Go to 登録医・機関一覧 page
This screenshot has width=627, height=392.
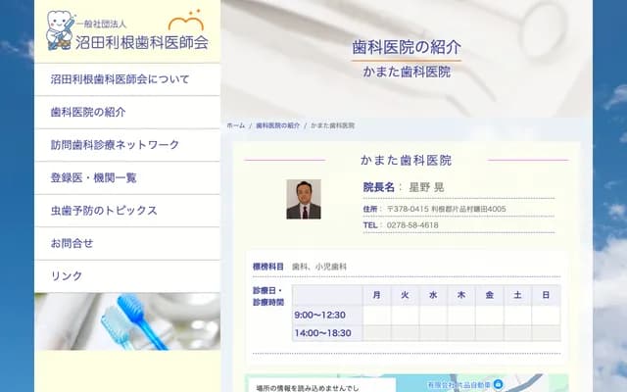93,178
